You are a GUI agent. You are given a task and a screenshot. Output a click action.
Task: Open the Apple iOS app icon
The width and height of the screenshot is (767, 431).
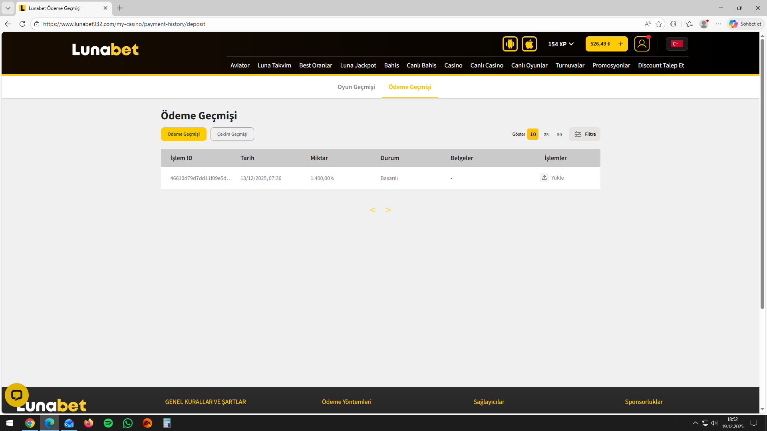point(529,44)
